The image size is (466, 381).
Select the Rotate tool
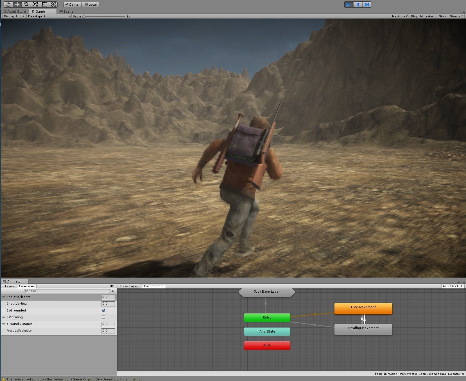(26, 5)
